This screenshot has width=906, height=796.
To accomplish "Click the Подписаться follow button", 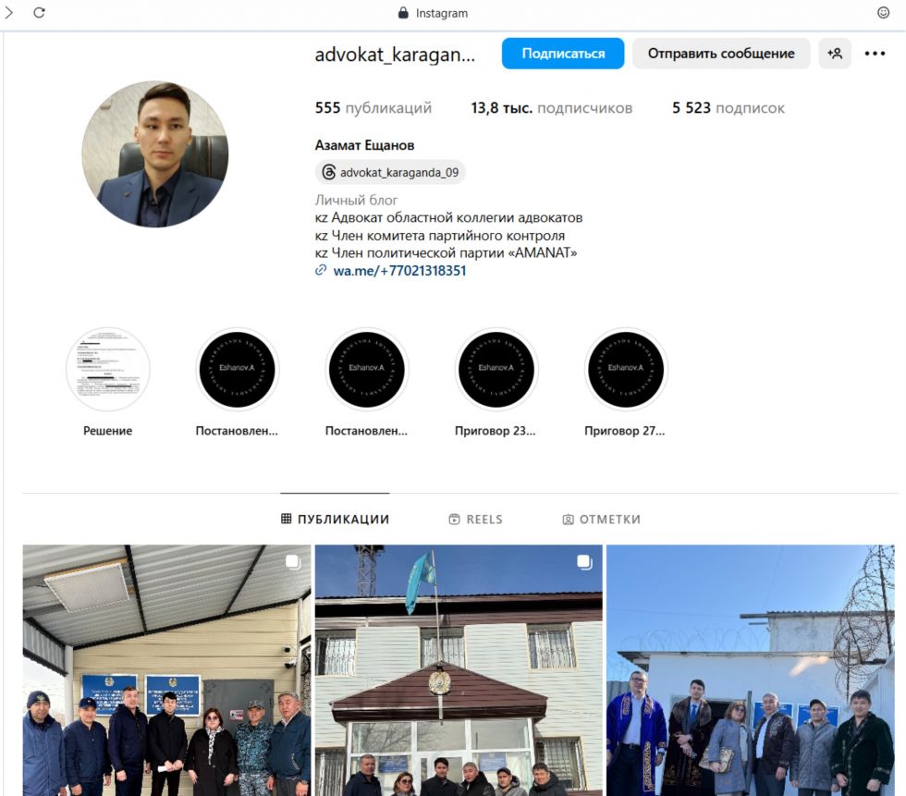I will point(563,53).
